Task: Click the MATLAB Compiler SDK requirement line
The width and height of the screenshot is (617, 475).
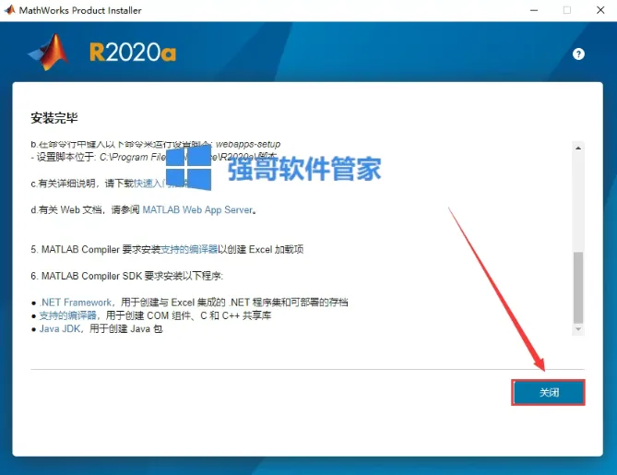Action: [126, 276]
